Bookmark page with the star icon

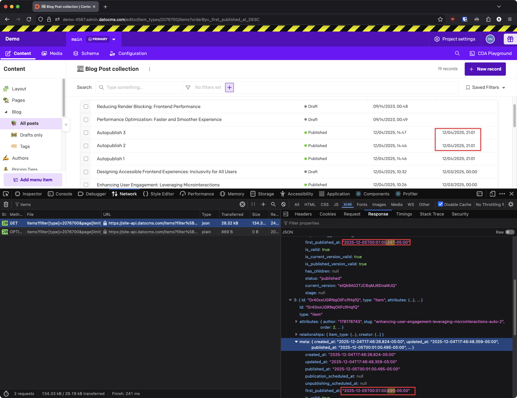(440, 20)
